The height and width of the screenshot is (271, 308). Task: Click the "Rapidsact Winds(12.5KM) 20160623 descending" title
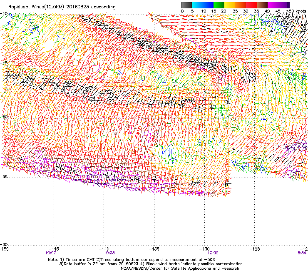point(62,7)
